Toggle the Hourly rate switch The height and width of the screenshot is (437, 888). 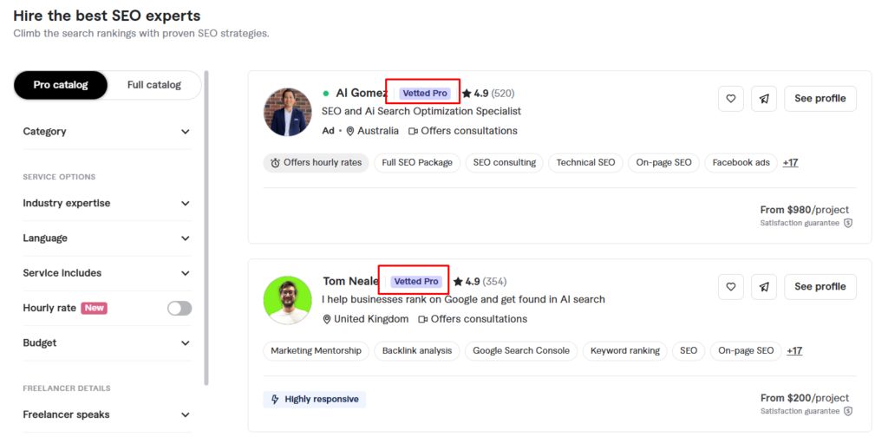pyautogui.click(x=180, y=309)
